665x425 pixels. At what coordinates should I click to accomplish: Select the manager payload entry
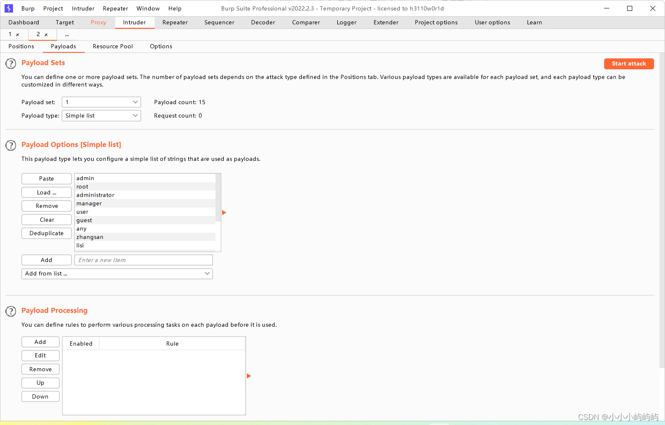[x=145, y=203]
